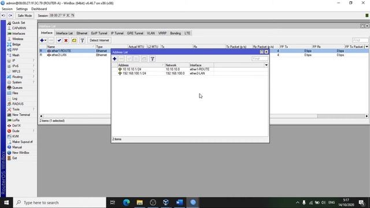Sort by Network column header
The height and width of the screenshot is (208, 370).
[x=177, y=65]
